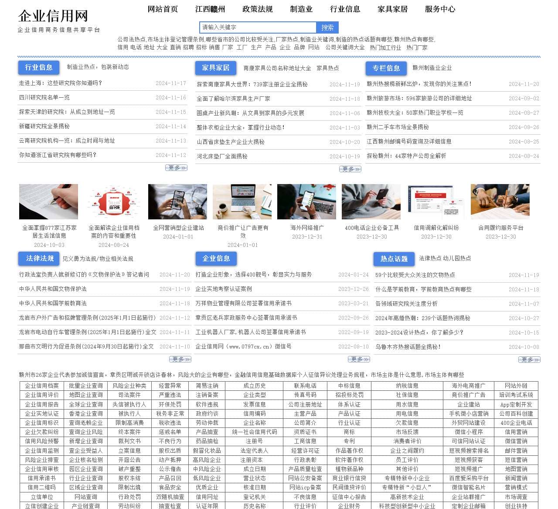Viewport: 558px width, 509px height.
Task: Open the 企业信用档案 image with red seal
Action: (x=113, y=202)
